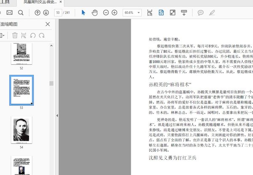This screenshot has width=253, height=175.
Task: Open the 工具 tab
Action: click(4, 3)
